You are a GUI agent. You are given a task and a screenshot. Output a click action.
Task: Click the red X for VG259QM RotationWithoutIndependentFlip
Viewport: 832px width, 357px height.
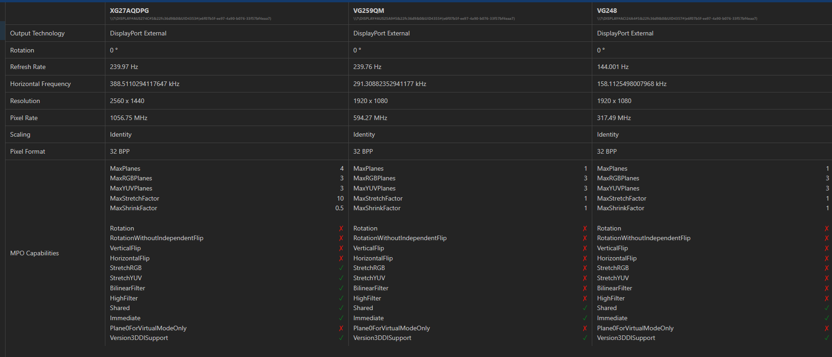(585, 238)
